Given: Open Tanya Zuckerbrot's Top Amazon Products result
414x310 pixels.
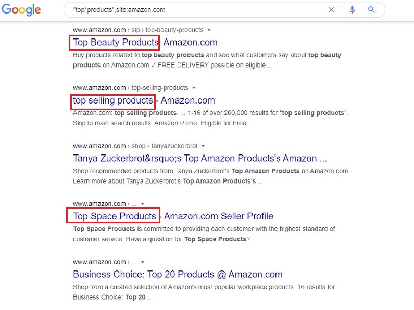Looking at the screenshot, I should coord(200,159).
